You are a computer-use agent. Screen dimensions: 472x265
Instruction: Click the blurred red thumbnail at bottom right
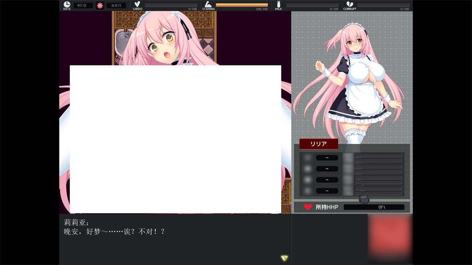click(x=390, y=237)
